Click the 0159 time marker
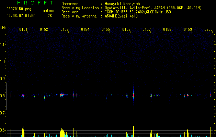Screen dimensions: 216x137 (188, 29)
